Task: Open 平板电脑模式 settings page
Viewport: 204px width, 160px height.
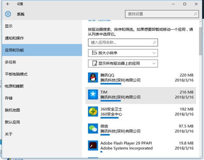Action: tap(42, 74)
